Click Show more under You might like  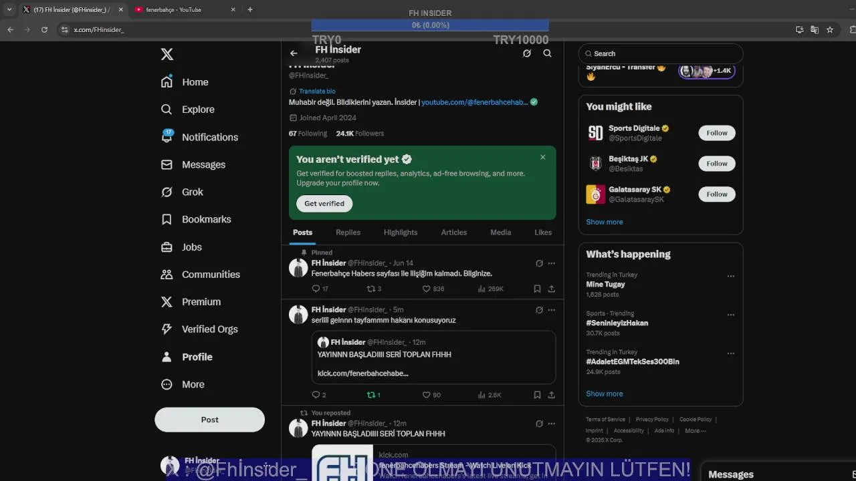(605, 222)
